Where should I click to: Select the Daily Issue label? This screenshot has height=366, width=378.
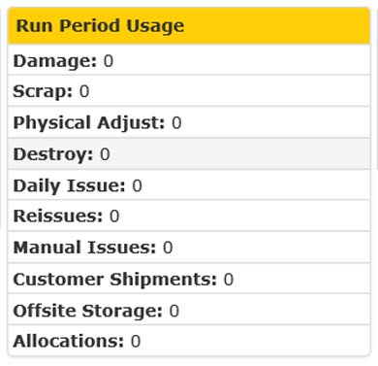[69, 185]
